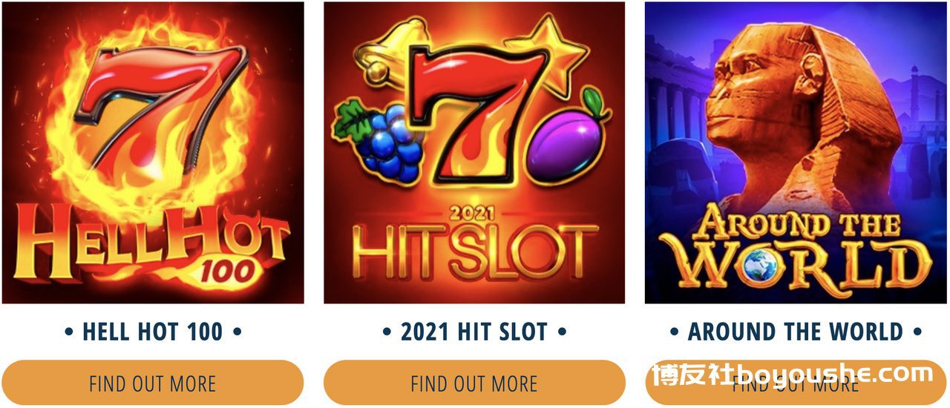
Task: Click the golden Around the World logo lettering
Action: (796, 249)
